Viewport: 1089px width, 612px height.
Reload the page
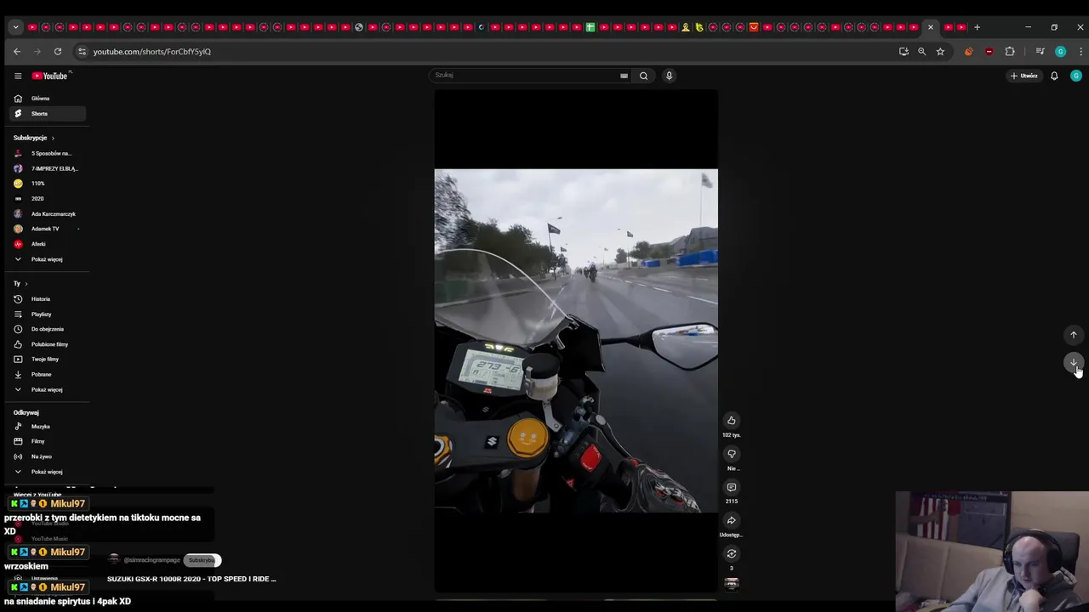click(58, 52)
